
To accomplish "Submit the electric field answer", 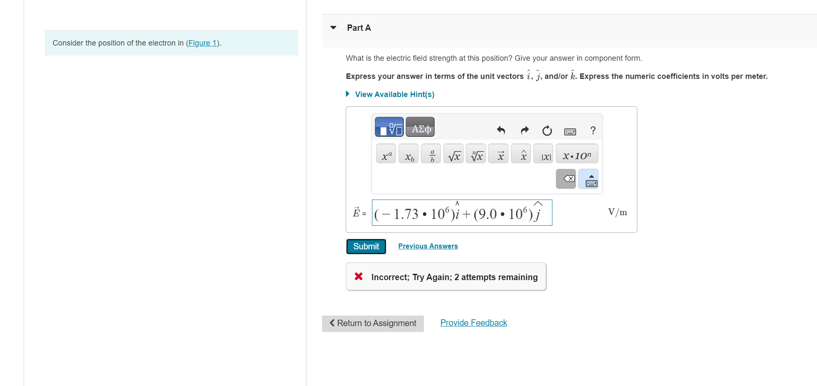I will click(366, 246).
